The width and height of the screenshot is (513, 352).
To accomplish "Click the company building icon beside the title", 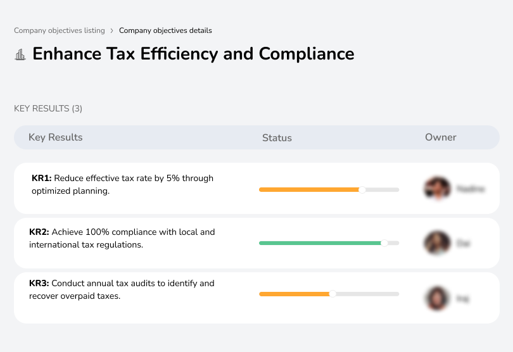I will 20,54.
